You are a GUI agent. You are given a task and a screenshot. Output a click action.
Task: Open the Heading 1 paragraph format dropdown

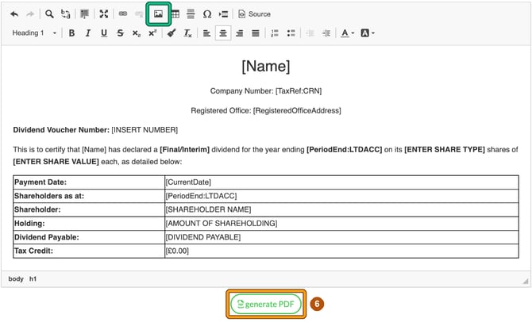34,33
